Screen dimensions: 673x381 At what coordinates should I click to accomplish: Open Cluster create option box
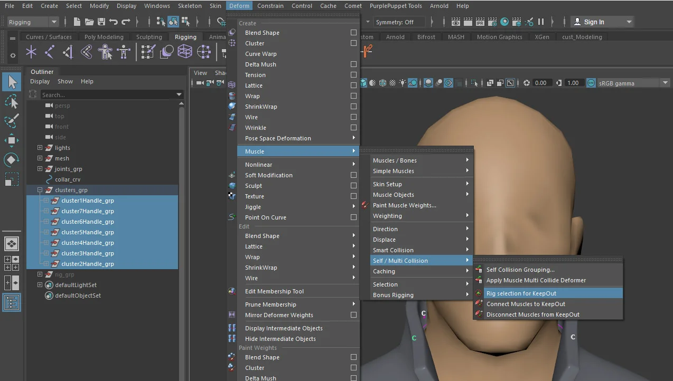[x=354, y=43]
